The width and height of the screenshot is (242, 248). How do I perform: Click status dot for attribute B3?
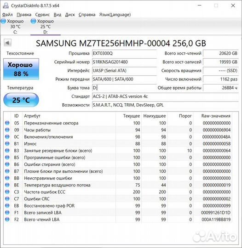click(x=7, y=151)
